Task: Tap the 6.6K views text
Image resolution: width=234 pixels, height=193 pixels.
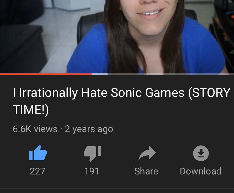Action: [35, 129]
